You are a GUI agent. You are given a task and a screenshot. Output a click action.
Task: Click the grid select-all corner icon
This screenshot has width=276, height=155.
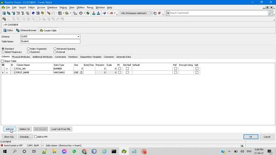coord(3,65)
